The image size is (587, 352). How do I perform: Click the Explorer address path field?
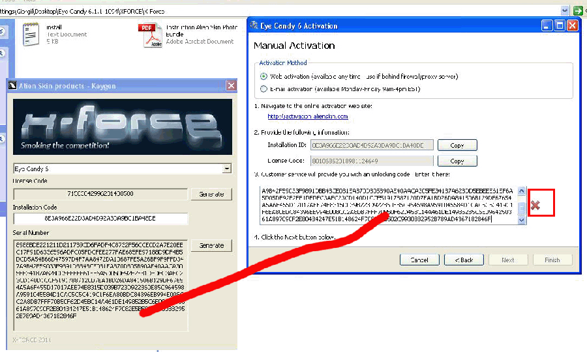(x=280, y=11)
